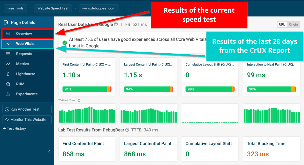Image resolution: width=304 pixels, height=165 pixels.
Task: Click the TTFB: 349 ms label
Action: coord(145,130)
